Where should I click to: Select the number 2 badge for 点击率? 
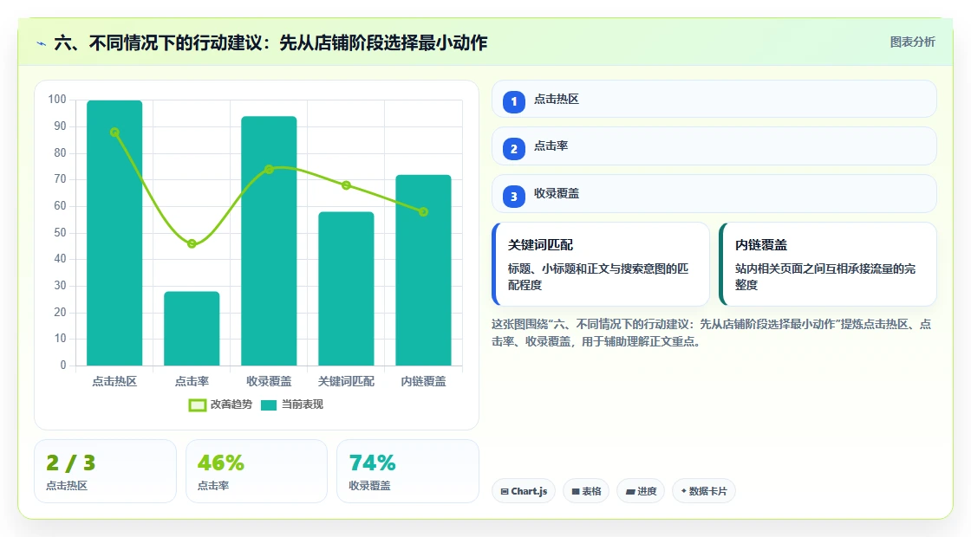[x=513, y=148]
